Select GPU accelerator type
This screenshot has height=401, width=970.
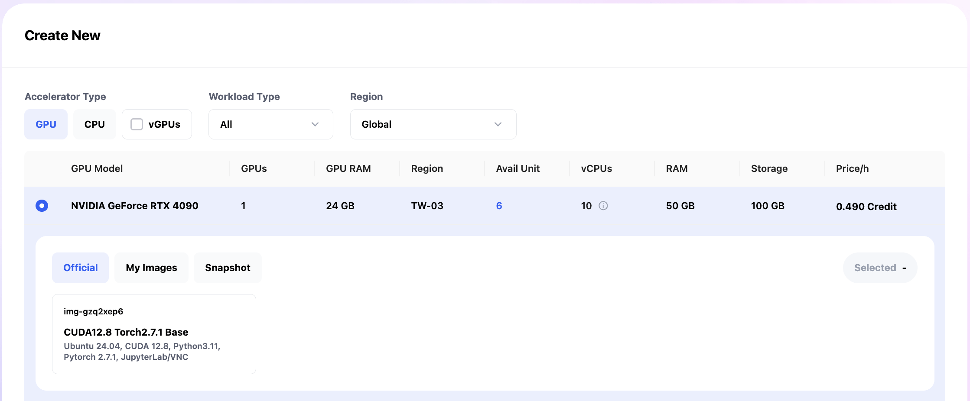(46, 124)
